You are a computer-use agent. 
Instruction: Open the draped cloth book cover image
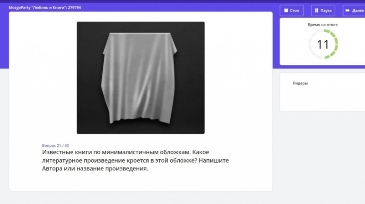coord(140,78)
